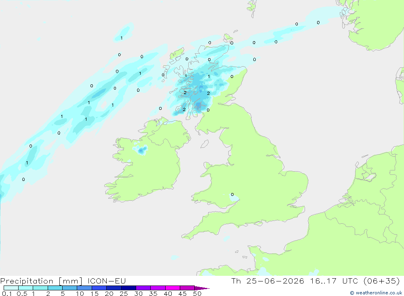Select the 45–50 mm legend color swatch
Image resolution: width=404 pixels, height=296 pixels.
click(187, 288)
